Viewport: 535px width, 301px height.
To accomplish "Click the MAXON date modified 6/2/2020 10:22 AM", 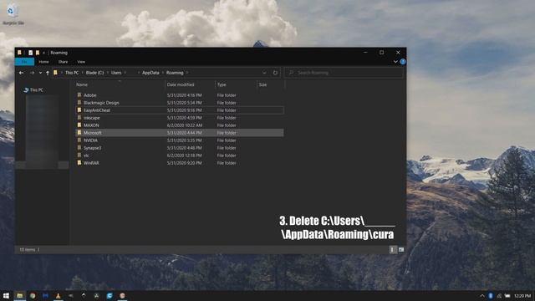I will click(x=185, y=125).
